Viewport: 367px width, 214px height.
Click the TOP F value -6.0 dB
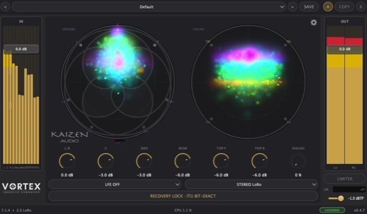click(221, 175)
